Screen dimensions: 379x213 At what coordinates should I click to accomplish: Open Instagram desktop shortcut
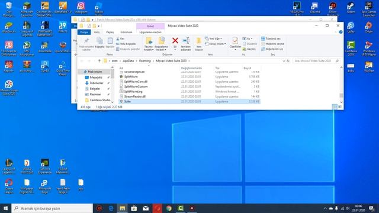pyautogui.click(x=81, y=8)
